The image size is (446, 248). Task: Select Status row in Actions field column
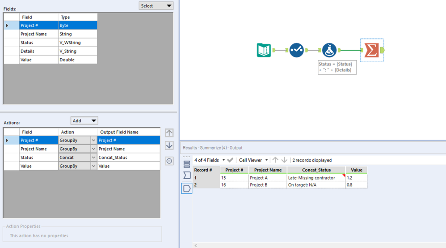pyautogui.click(x=39, y=158)
